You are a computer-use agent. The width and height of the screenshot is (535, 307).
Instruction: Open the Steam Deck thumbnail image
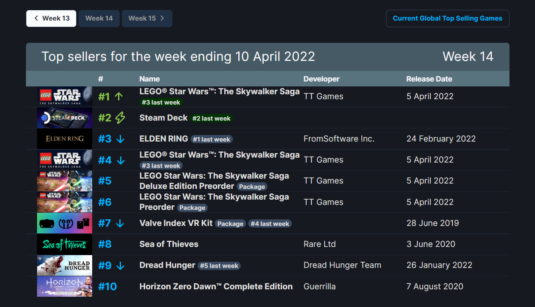coord(65,118)
